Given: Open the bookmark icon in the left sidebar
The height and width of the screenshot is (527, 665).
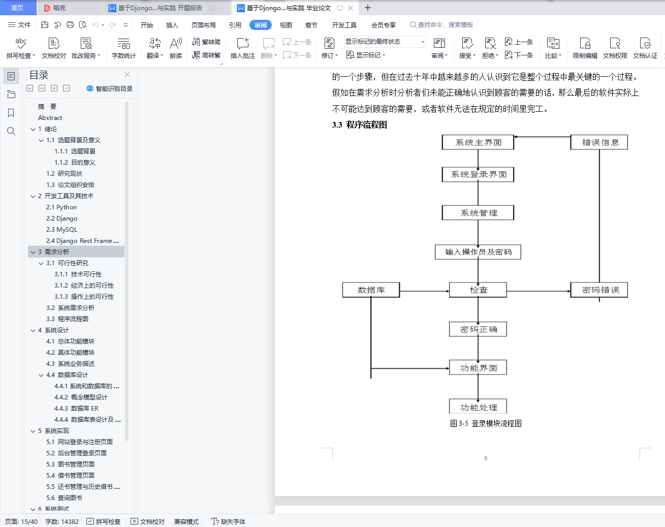Looking at the screenshot, I should [x=11, y=113].
